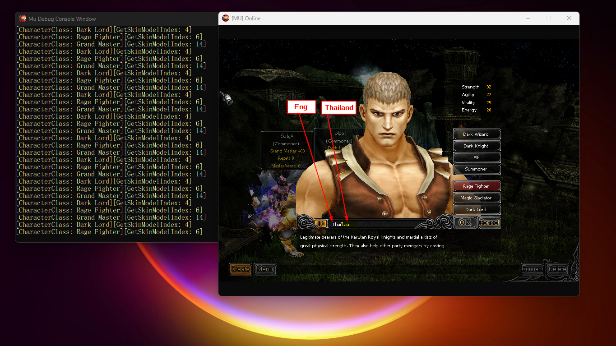The height and width of the screenshot is (346, 616).
Task: Click the orange ID icon beside name field
Action: (x=321, y=224)
